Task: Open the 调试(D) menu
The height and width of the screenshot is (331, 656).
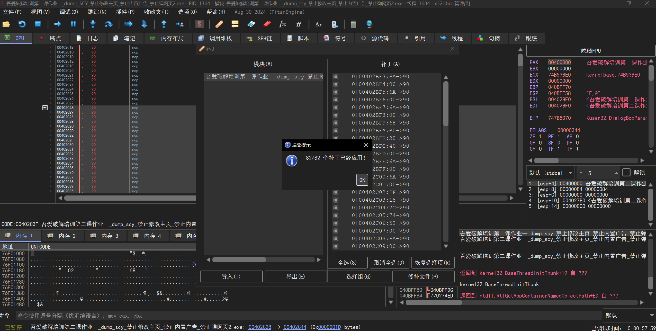Action: pos(69,12)
